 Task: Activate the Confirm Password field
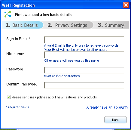click(x=84, y=85)
